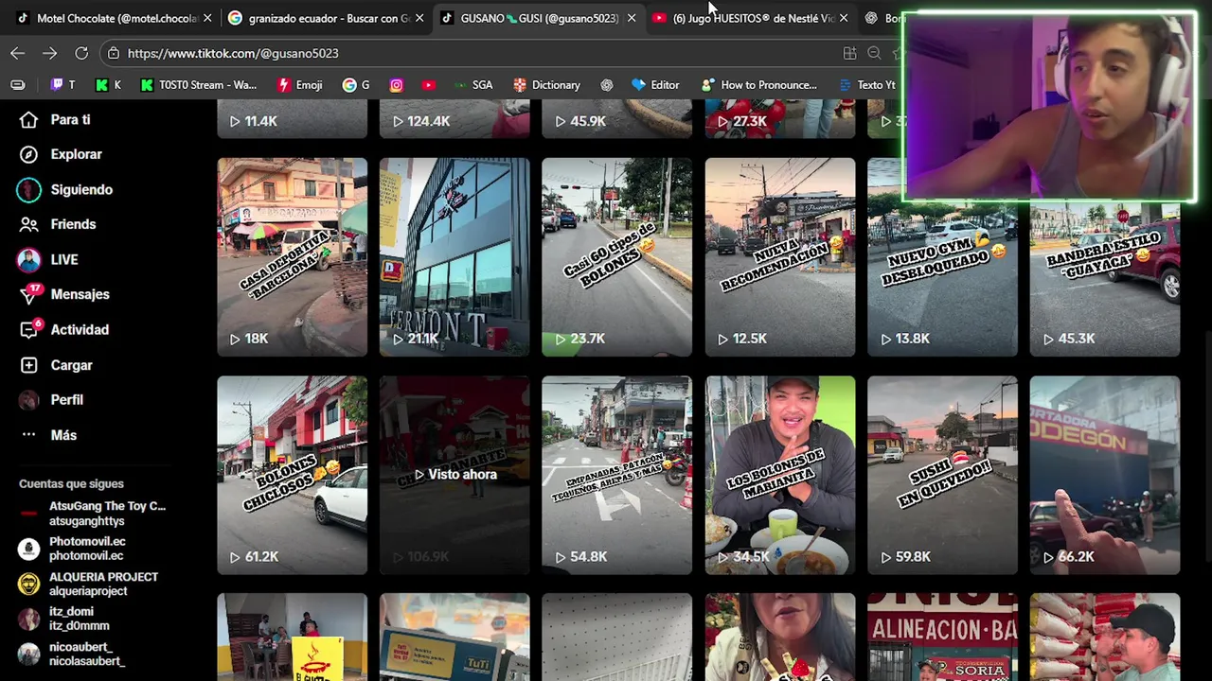Click the browser back arrow
The image size is (1212, 681).
coord(18,53)
